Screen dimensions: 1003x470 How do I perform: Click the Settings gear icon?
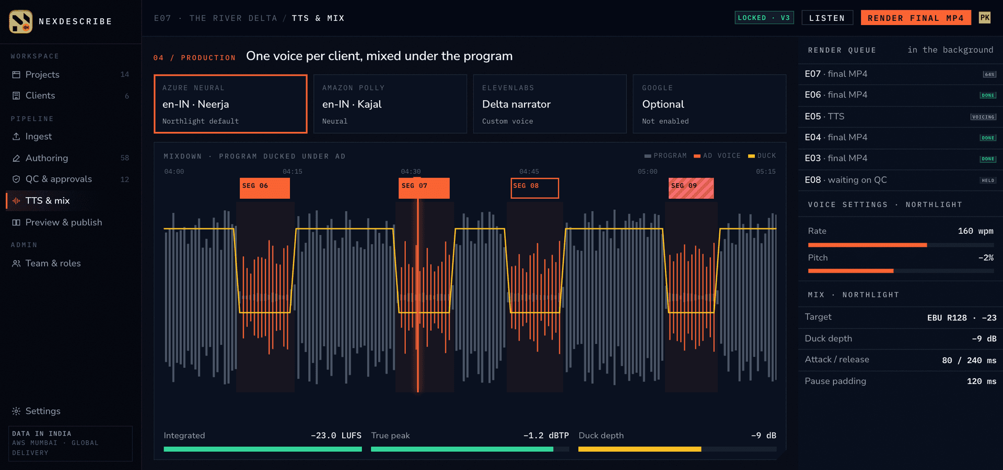pyautogui.click(x=16, y=411)
